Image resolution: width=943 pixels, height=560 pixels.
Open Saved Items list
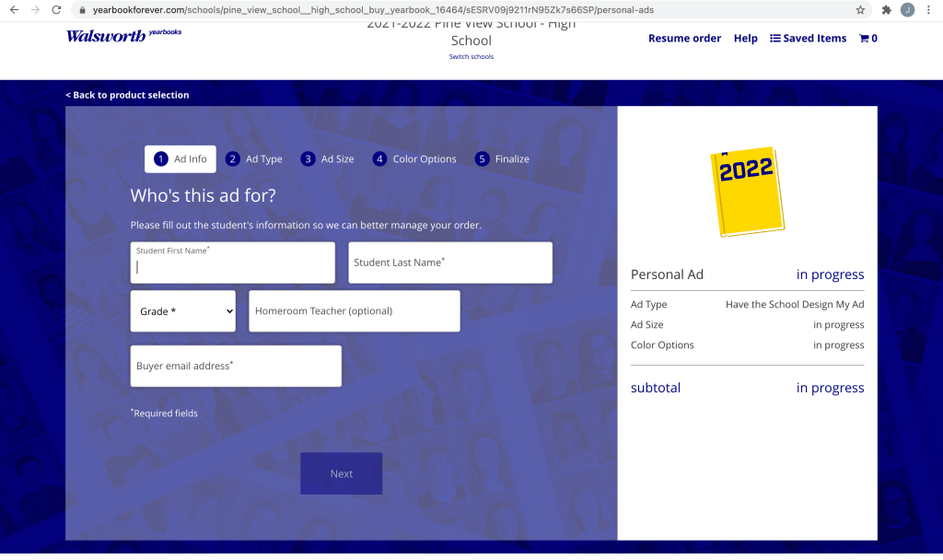pyautogui.click(x=808, y=39)
